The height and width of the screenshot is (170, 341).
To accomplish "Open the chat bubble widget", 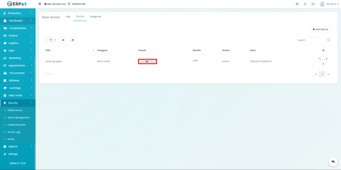I will click(x=333, y=162).
